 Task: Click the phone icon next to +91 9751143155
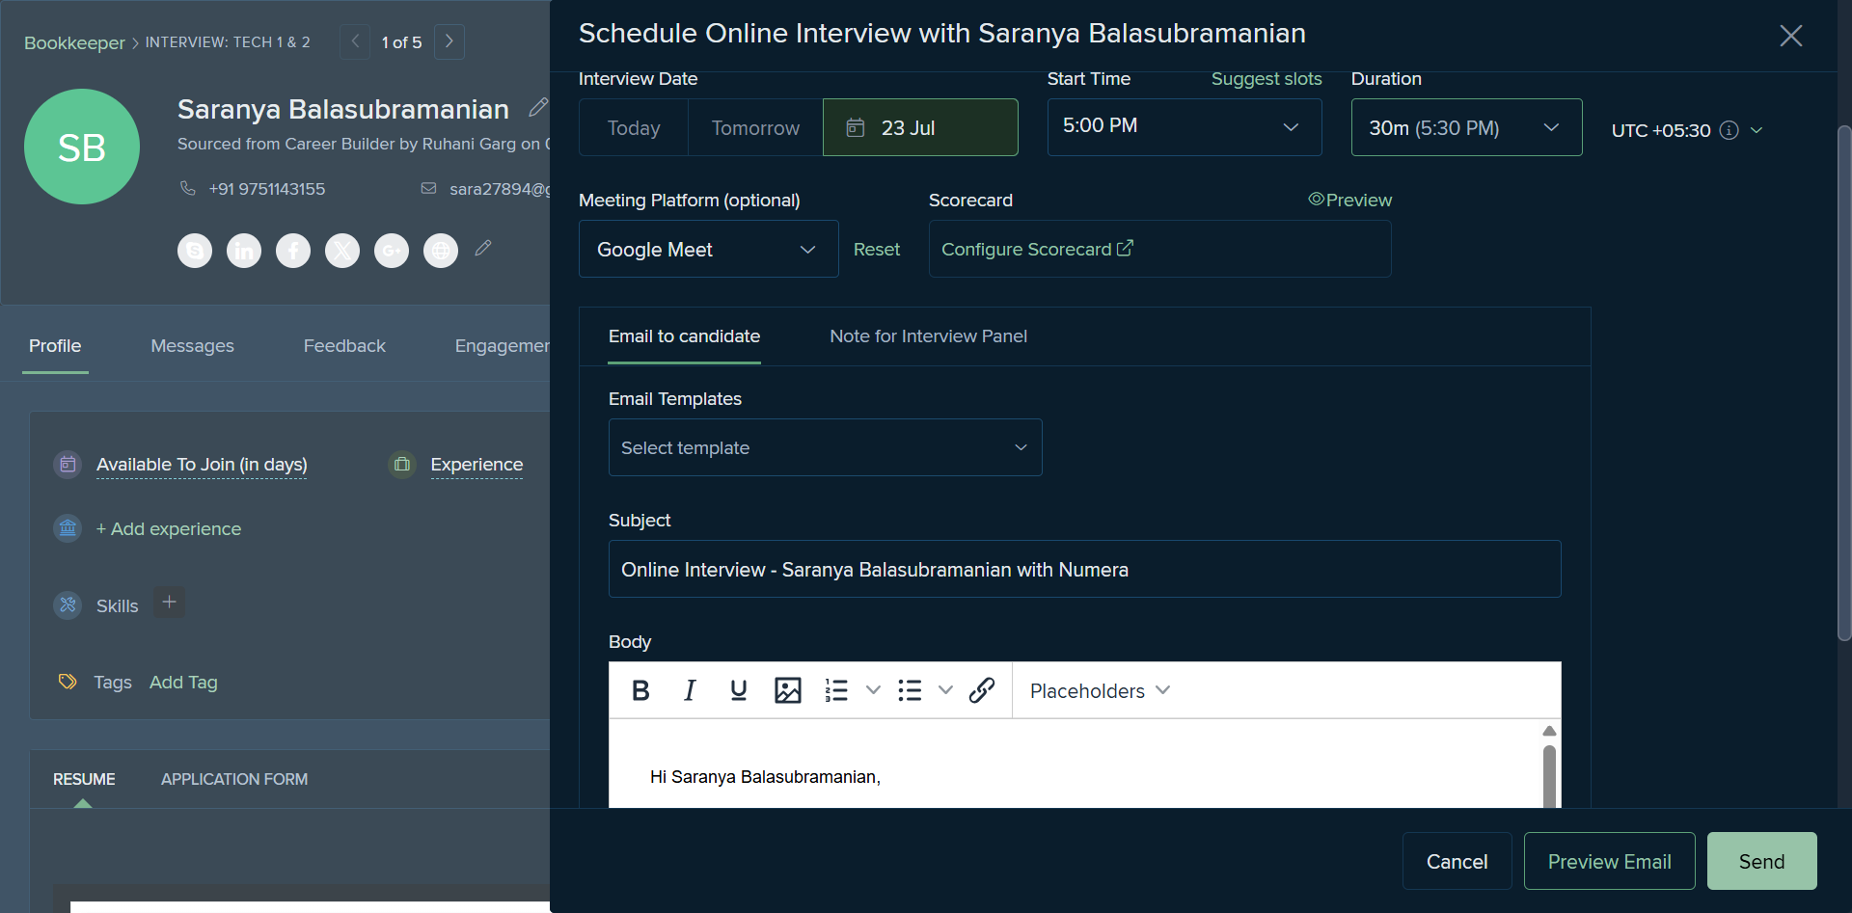188,188
